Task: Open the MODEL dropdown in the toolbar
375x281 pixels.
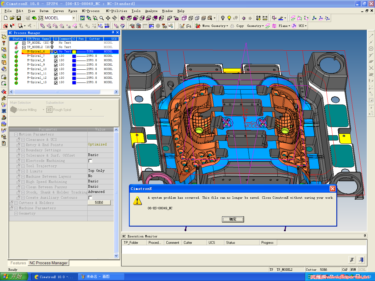Action: 74,18
